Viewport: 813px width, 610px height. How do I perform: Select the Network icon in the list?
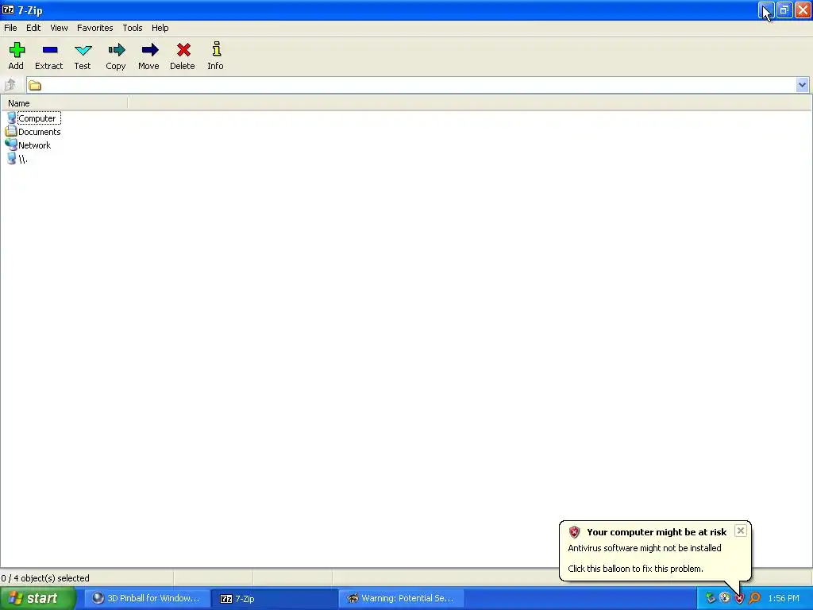pyautogui.click(x=11, y=145)
